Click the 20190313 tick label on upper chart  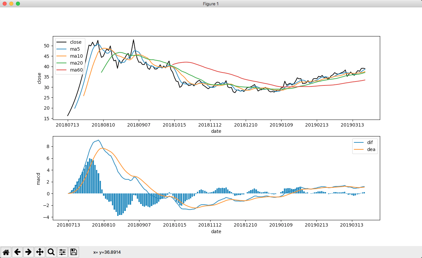(352, 125)
